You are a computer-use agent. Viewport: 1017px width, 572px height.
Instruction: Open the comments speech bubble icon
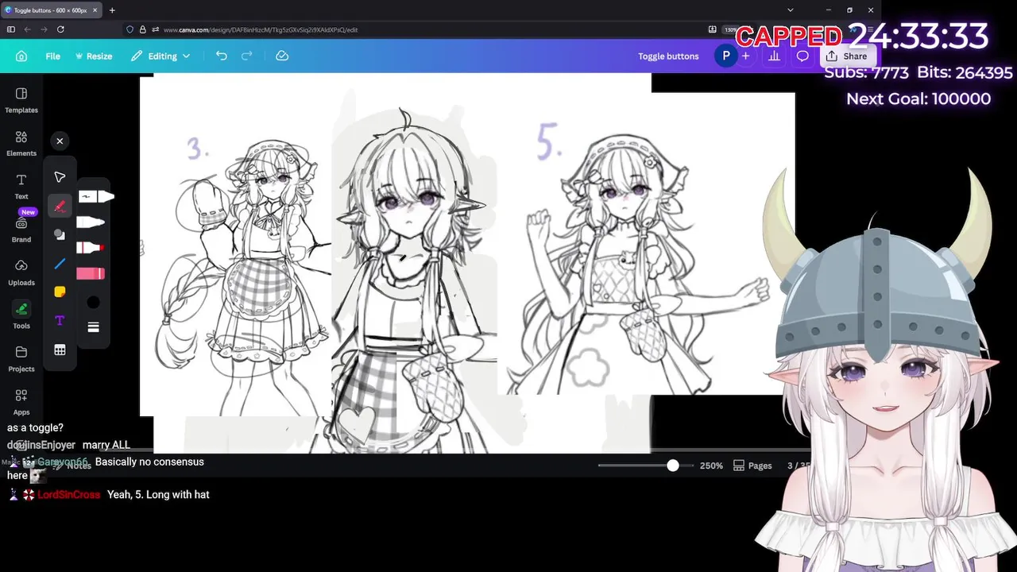tap(802, 56)
